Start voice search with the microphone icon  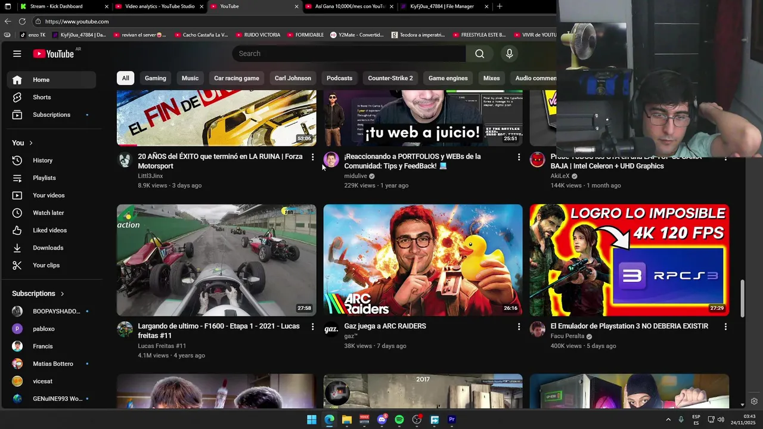point(509,54)
